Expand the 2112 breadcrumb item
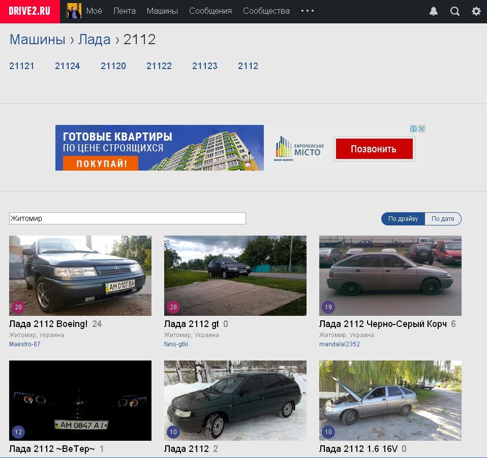 point(141,40)
